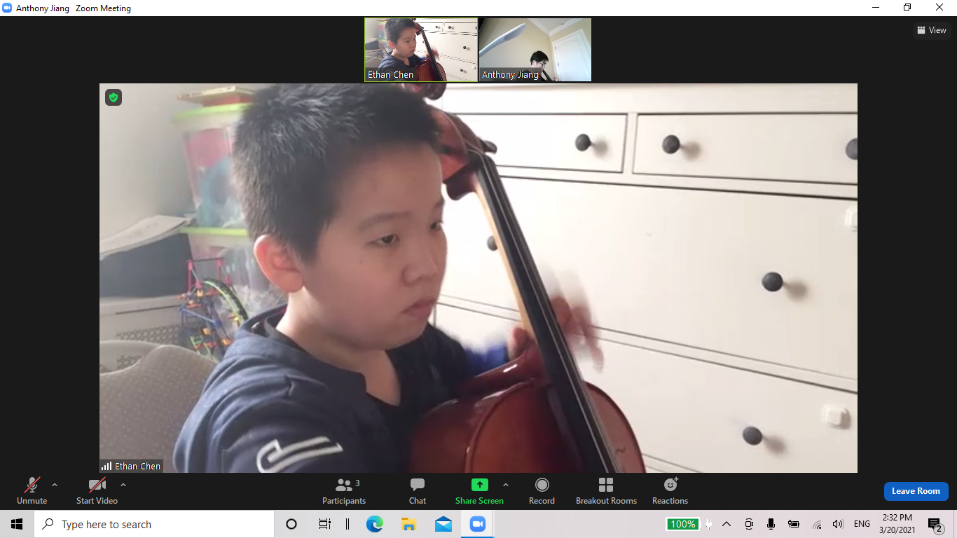Click Ethan Chen name label on main video
The width and height of the screenshot is (957, 538).
(138, 466)
